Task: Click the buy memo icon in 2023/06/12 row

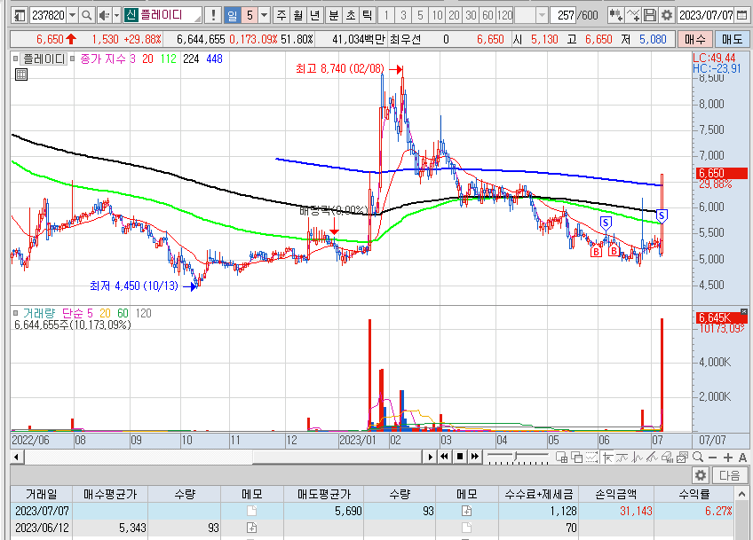Action: coord(251,528)
